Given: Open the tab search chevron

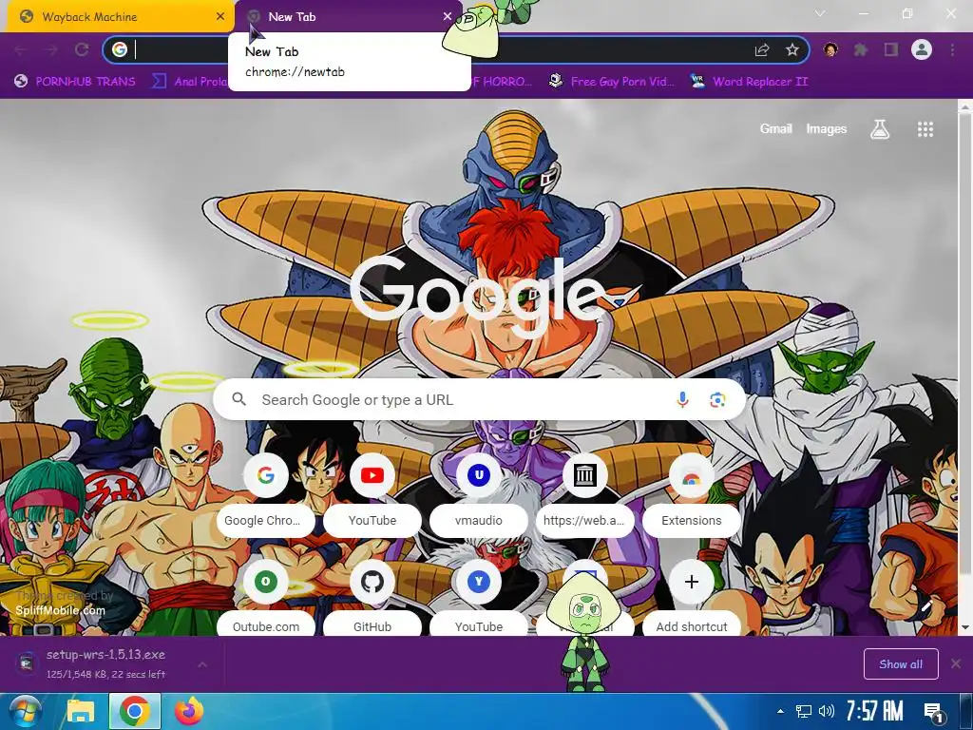Looking at the screenshot, I should (x=820, y=13).
